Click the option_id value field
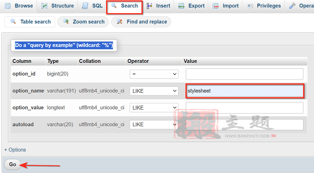The width and height of the screenshot is (314, 173). pos(244,74)
